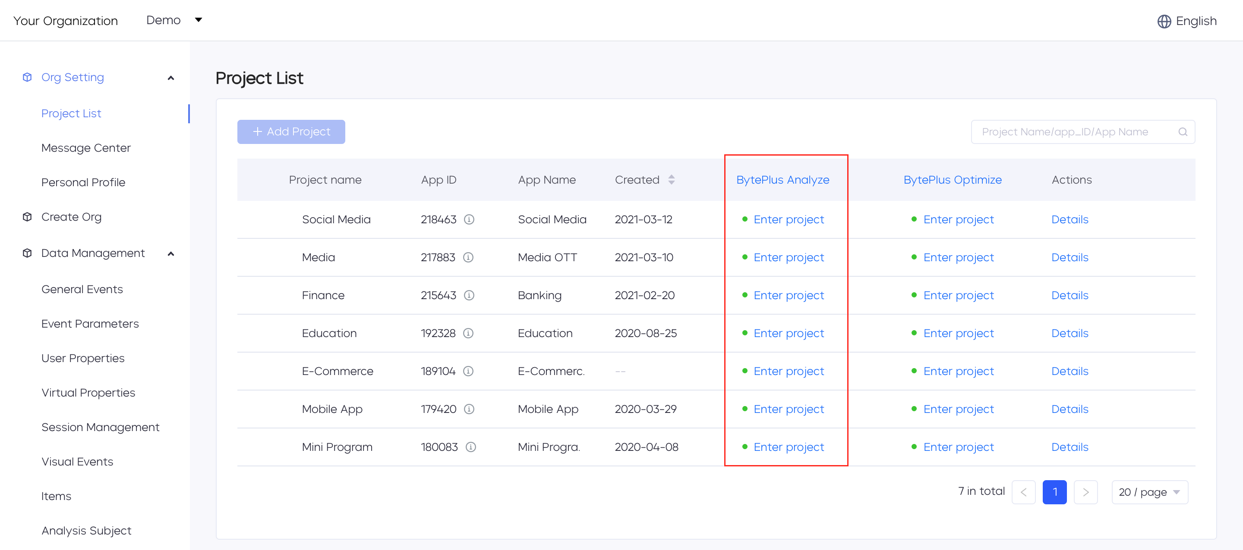Click the Add Project button
The height and width of the screenshot is (550, 1243).
tap(291, 131)
